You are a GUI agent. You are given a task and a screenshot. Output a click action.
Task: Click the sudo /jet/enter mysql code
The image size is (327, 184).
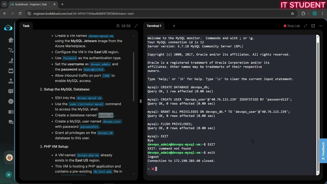(86, 104)
